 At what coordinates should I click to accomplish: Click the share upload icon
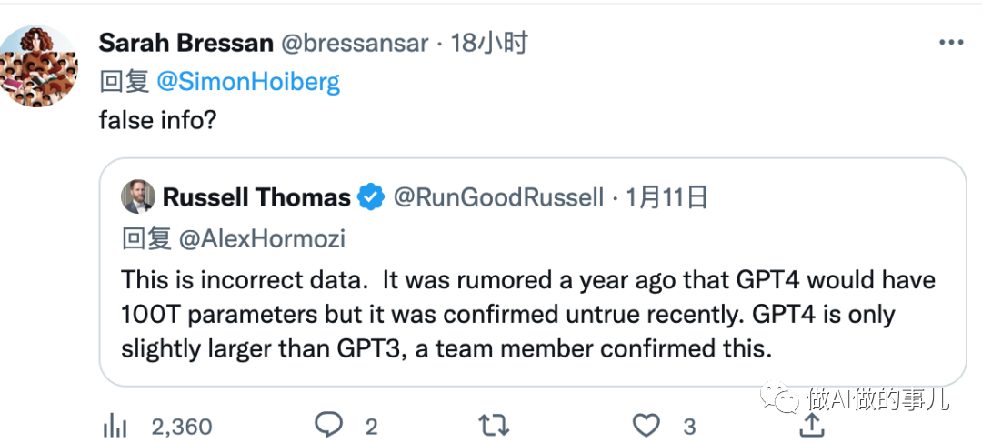812,424
